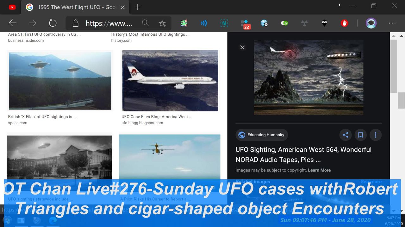Visit the Educating Humanity source site
This screenshot has height=227, width=405.
pos(262,135)
